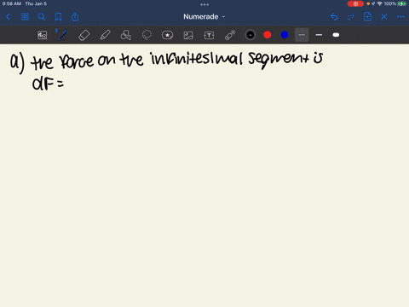The height and width of the screenshot is (307, 409).
Task: Choose the red pen color
Action: click(x=268, y=35)
